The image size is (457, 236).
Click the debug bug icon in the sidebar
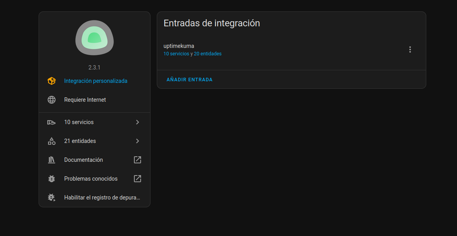tap(52, 198)
